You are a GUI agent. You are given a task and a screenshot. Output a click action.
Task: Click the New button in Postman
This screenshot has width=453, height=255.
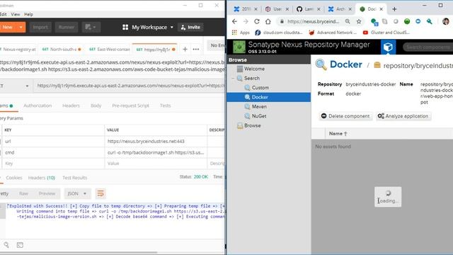point(8,27)
